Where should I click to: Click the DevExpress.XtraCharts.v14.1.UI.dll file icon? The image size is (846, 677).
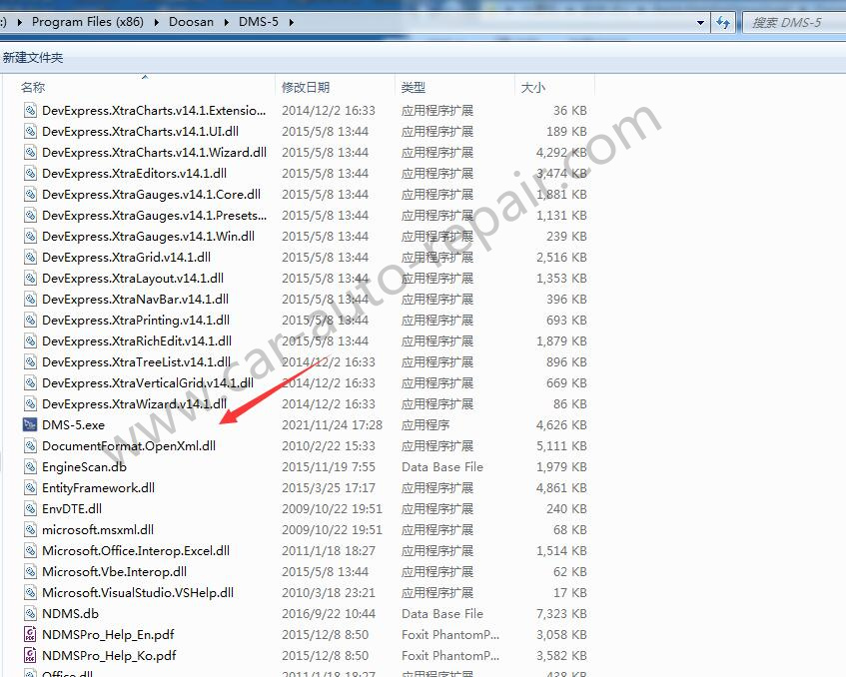pos(30,131)
